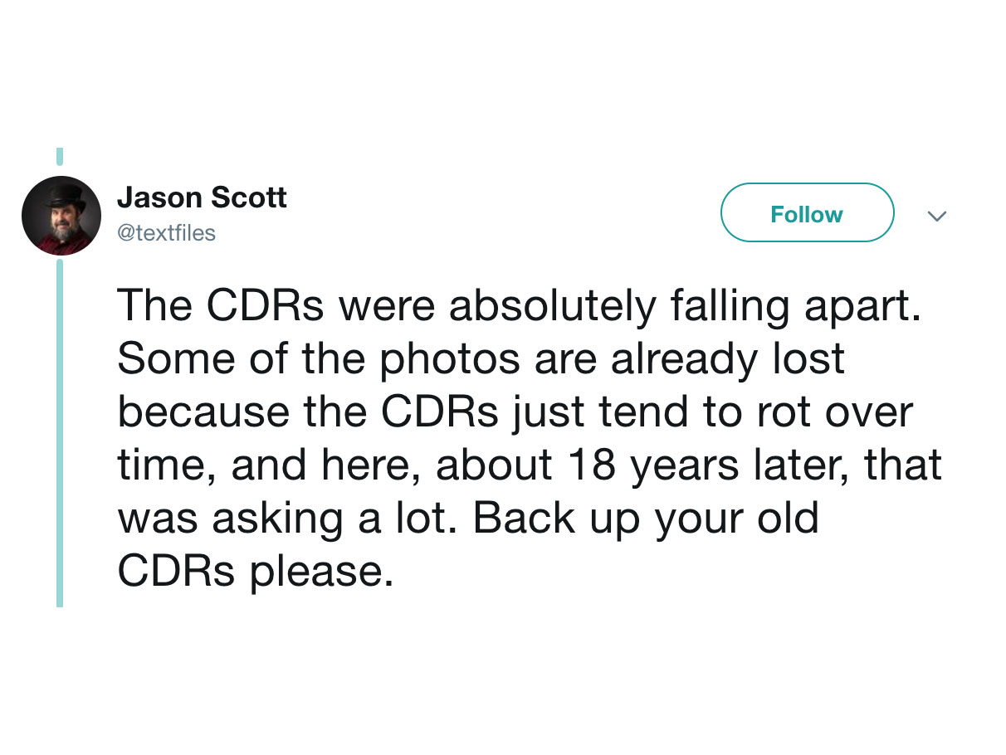This screenshot has width=1006, height=755.
Task: Click the words "already lost"
Action: pos(728,359)
